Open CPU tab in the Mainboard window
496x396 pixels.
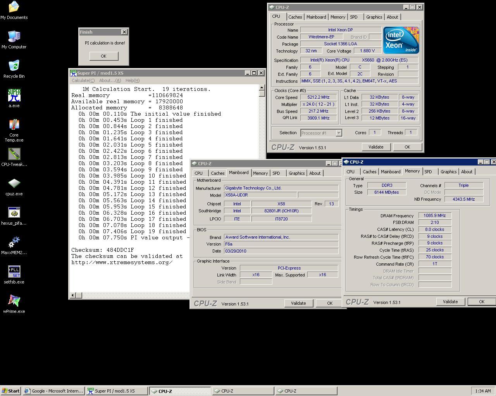(199, 173)
